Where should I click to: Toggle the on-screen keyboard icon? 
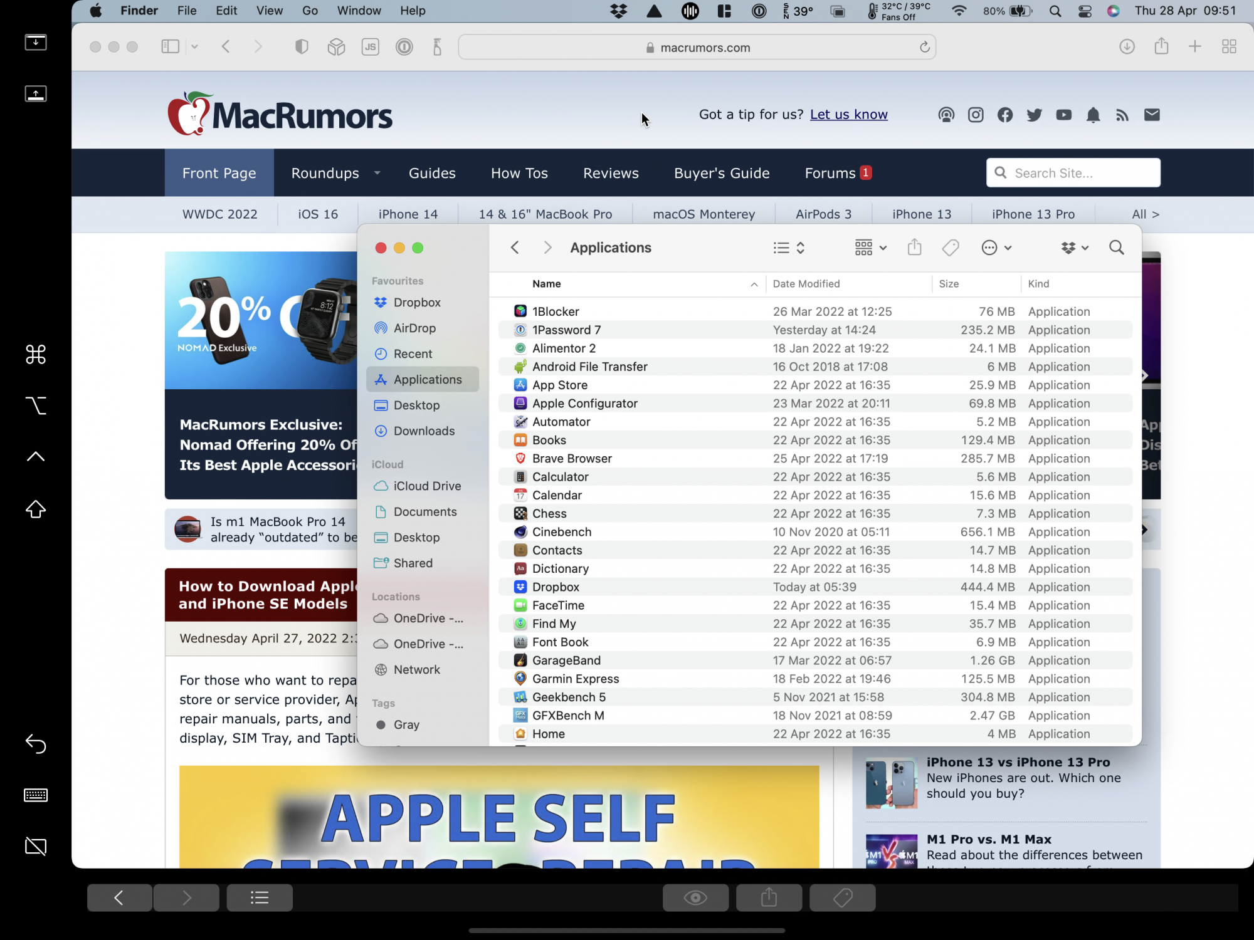coord(36,795)
